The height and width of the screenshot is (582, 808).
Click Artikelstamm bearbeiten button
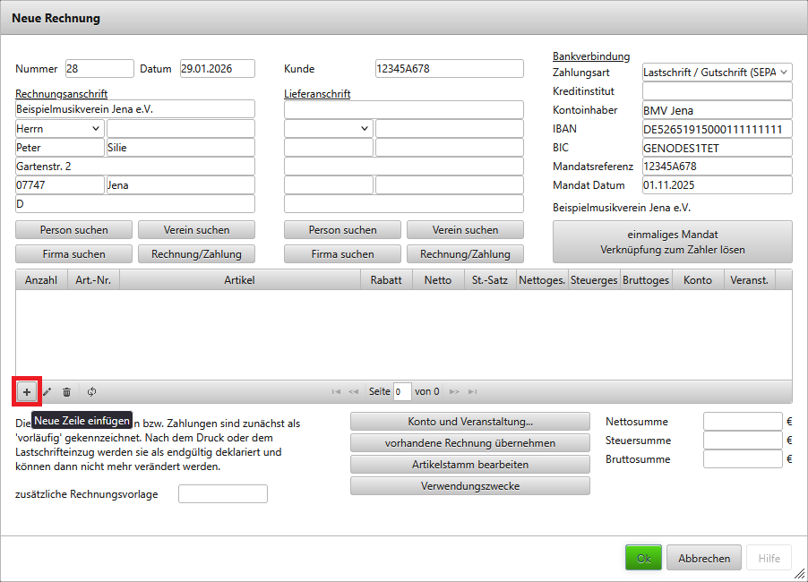coord(469,465)
